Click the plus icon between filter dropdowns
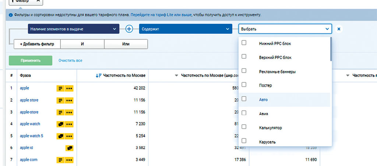377x166 pixels. tap(129, 29)
